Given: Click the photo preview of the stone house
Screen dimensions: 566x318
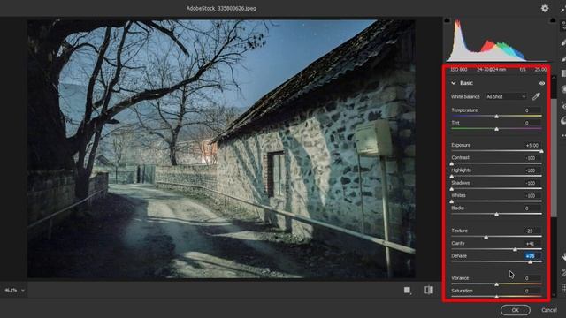Looking at the screenshot, I should pyautogui.click(x=221, y=148).
